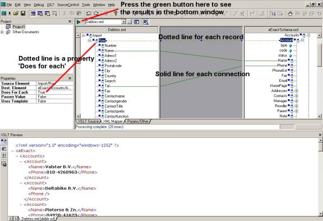323x221 pixels.
Task: Close the Properties panel
Action: pos(70,79)
